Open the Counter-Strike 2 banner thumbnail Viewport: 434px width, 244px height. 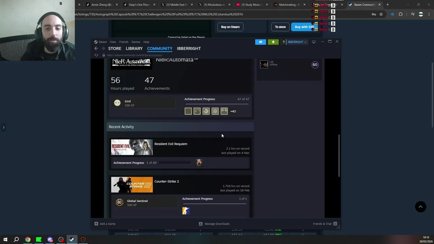pyautogui.click(x=132, y=185)
